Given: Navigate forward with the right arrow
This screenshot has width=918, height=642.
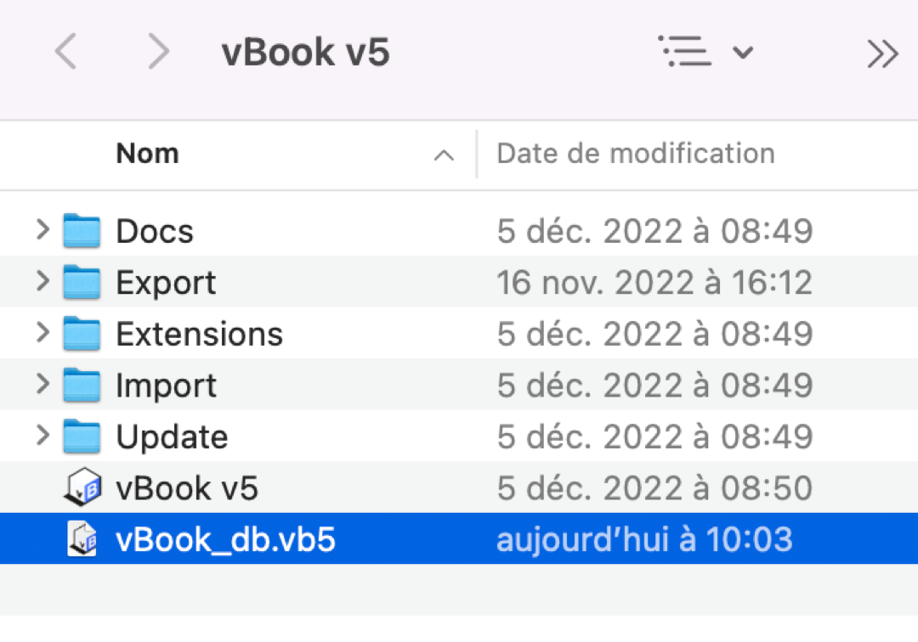Looking at the screenshot, I should pyautogui.click(x=159, y=51).
